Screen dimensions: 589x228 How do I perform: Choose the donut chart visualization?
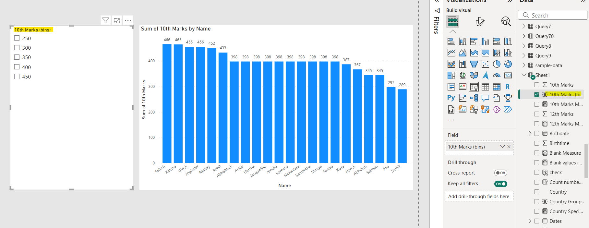click(508, 64)
